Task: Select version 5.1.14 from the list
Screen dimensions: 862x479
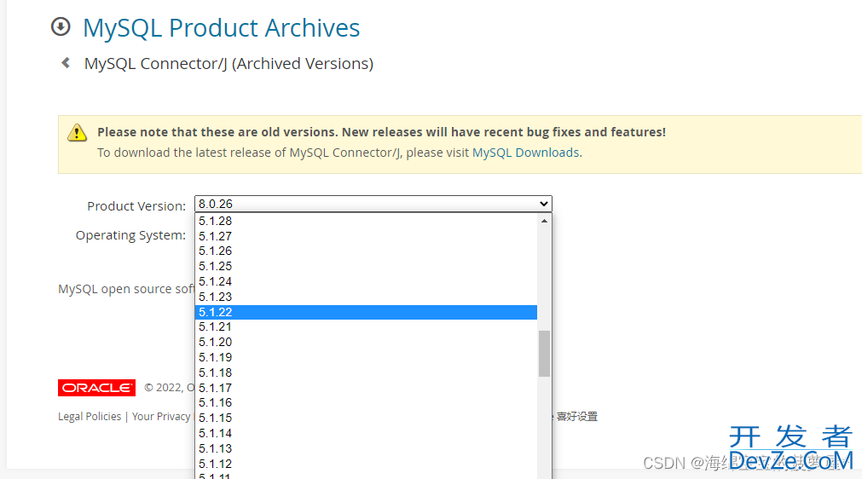Action: [366, 434]
